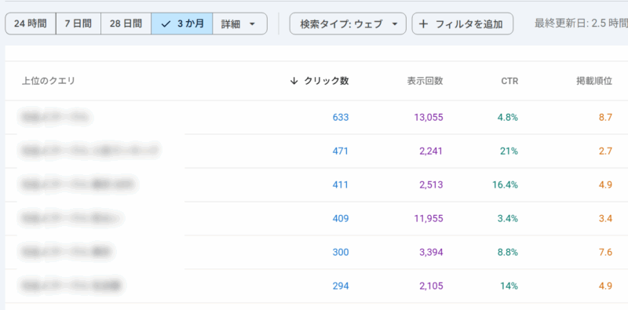
Task: Select the 24 時間 date range
Action: (31, 24)
